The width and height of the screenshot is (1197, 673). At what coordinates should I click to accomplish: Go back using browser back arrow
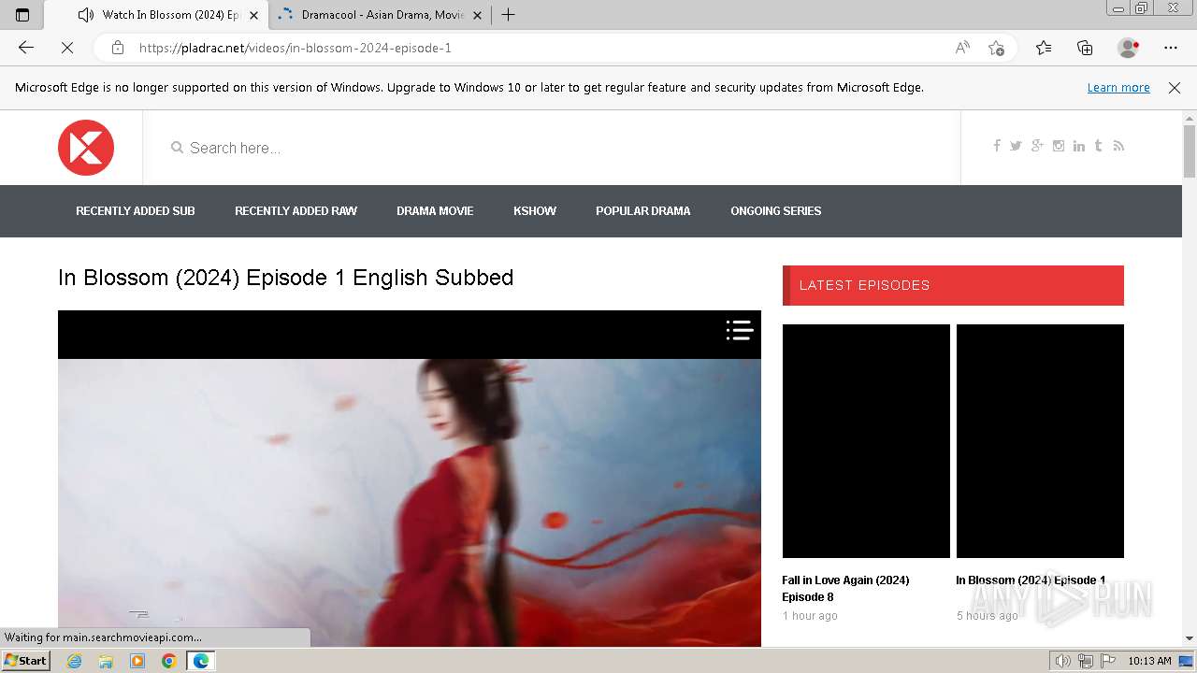(x=26, y=48)
